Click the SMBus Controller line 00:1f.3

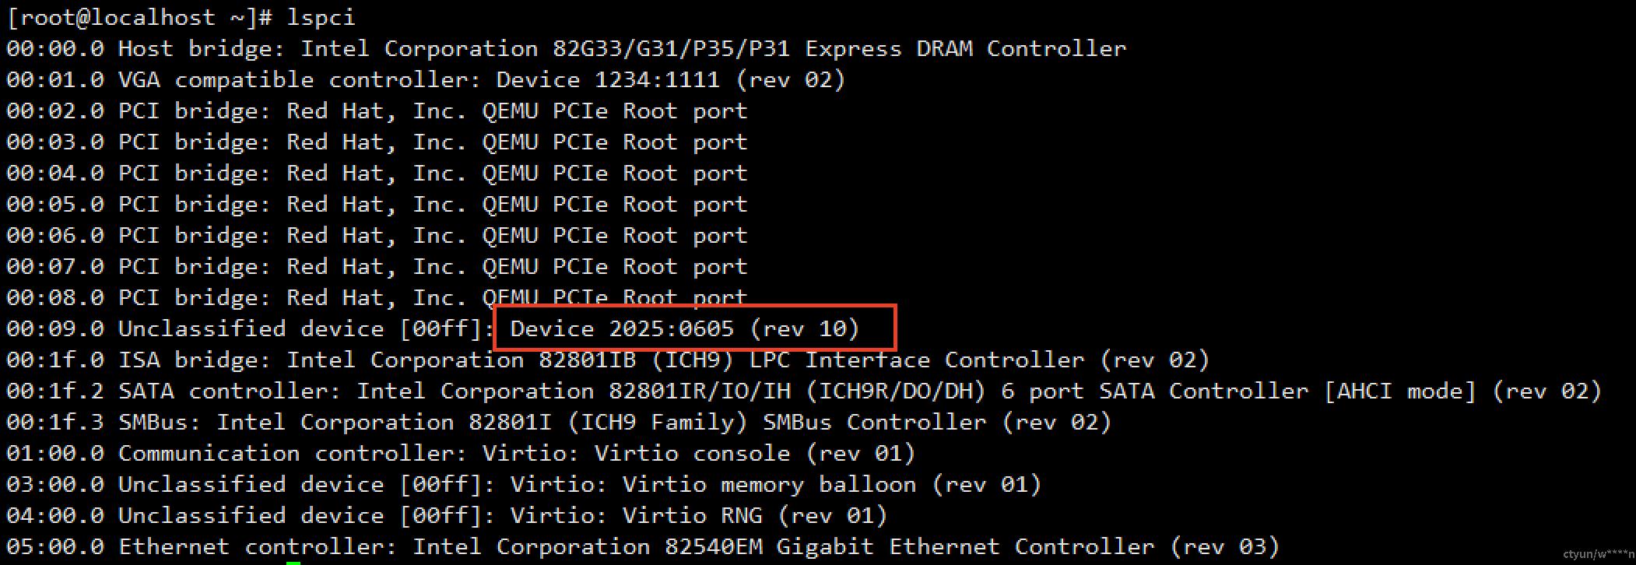pos(559,422)
